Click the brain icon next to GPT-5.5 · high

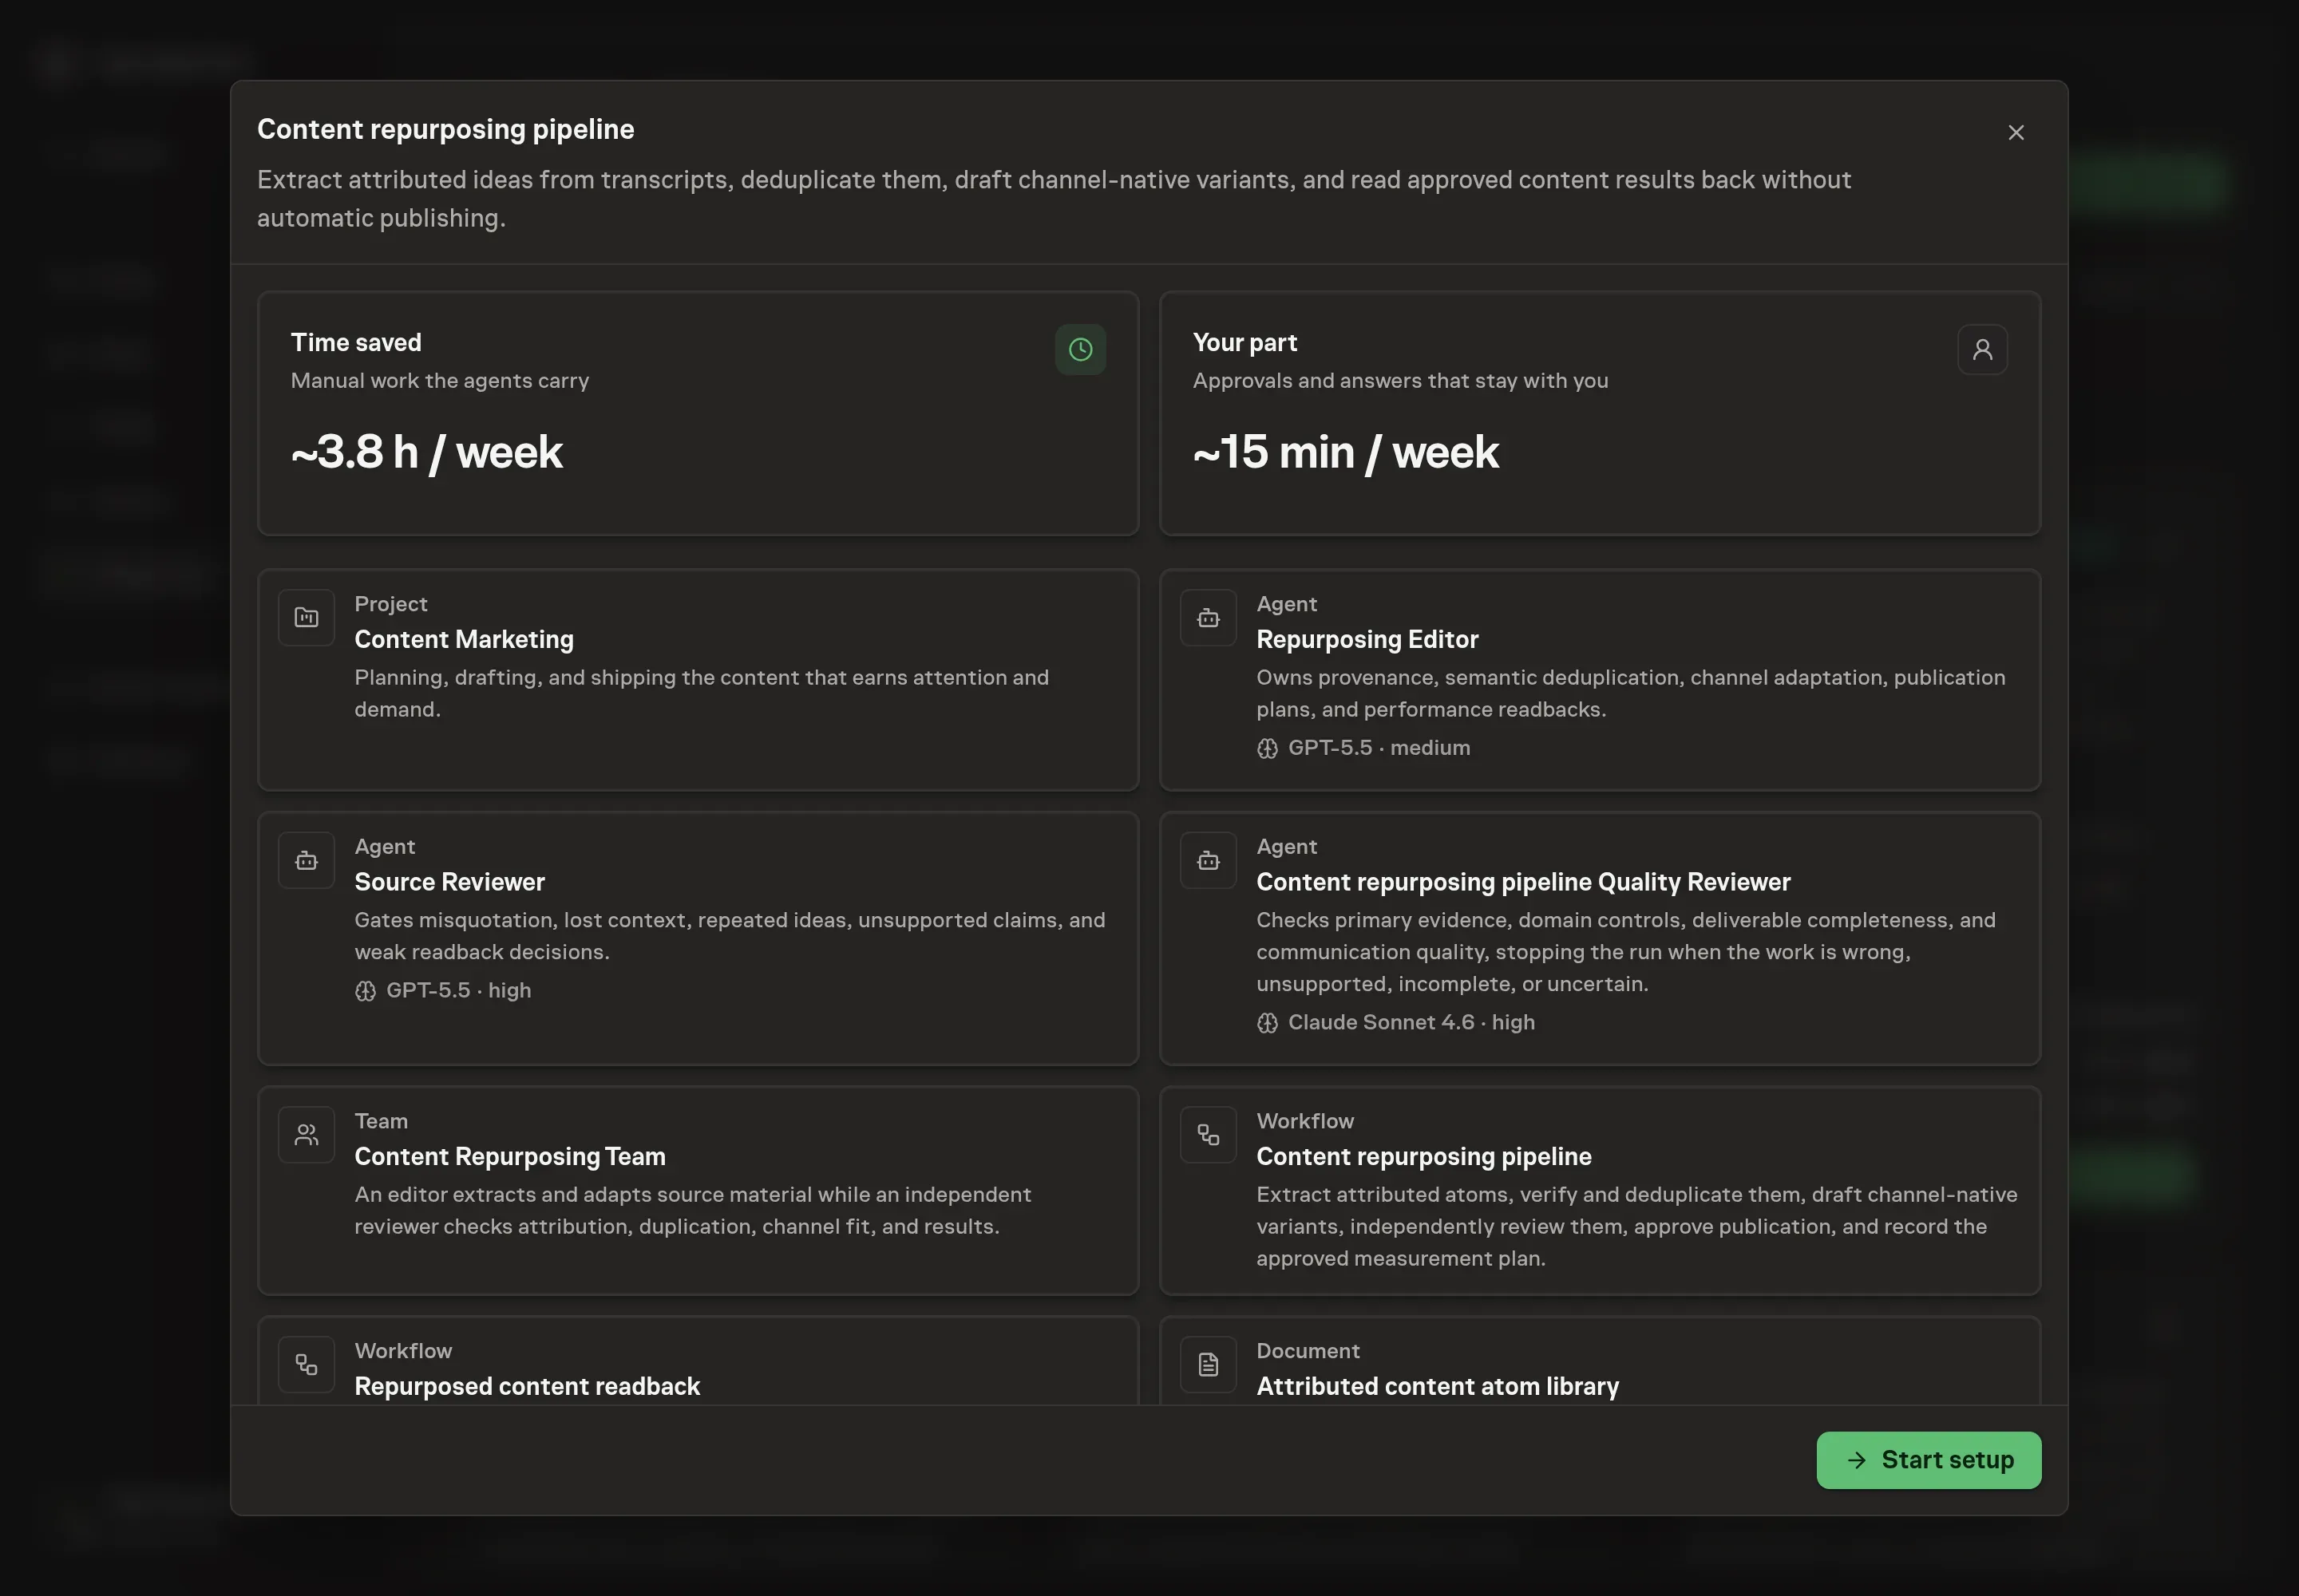365,991
